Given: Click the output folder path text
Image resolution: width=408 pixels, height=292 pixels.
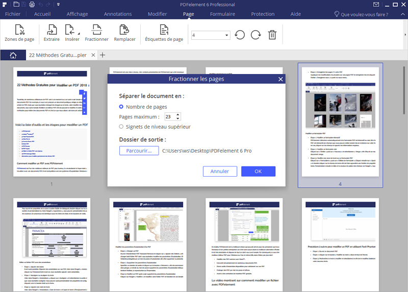Looking at the screenshot, I should point(207,151).
